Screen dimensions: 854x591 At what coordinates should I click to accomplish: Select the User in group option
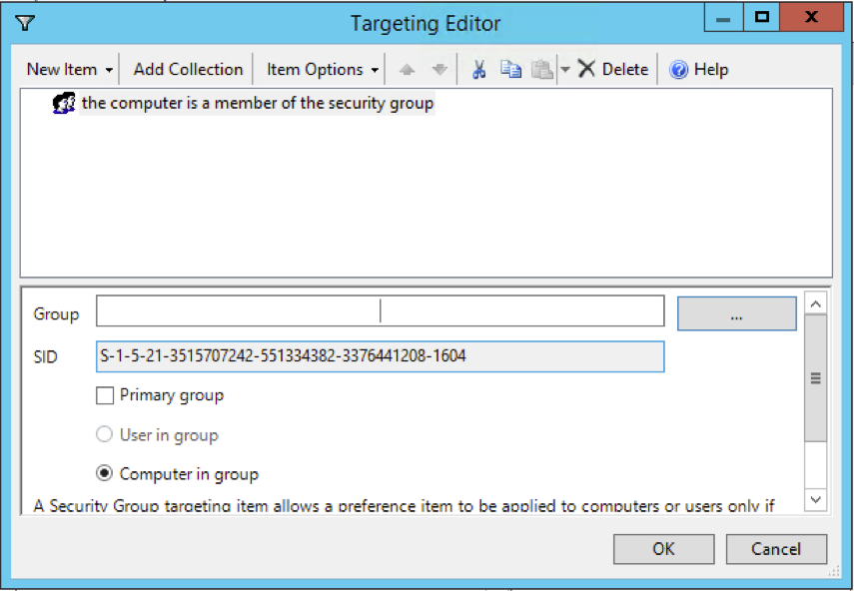(105, 435)
